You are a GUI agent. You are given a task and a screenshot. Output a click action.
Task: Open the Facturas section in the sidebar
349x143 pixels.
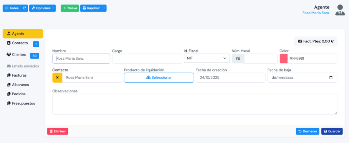coord(19,75)
